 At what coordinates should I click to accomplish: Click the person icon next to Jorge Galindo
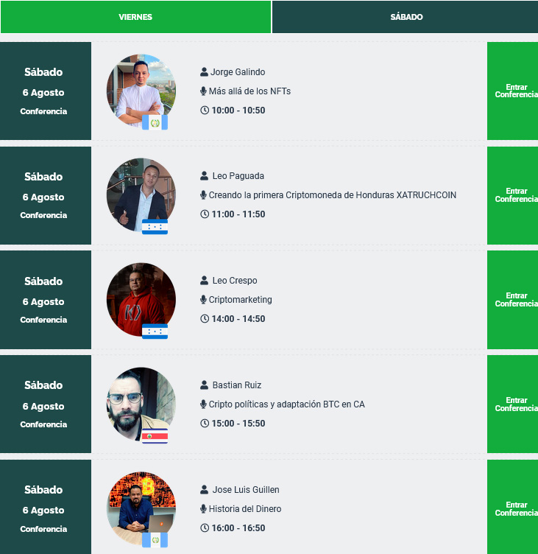point(204,72)
